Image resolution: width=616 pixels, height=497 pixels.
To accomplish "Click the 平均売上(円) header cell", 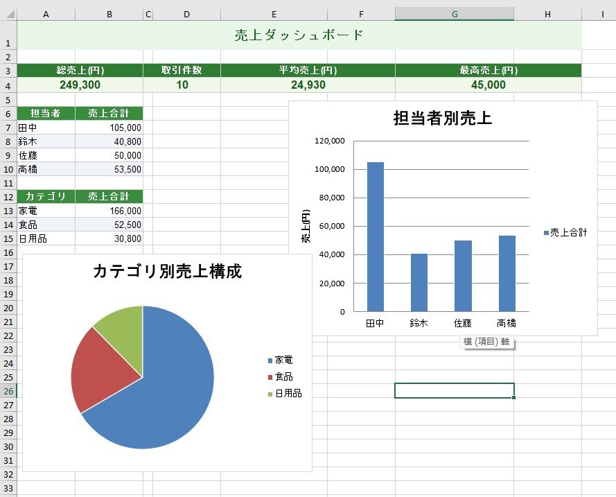I will point(308,70).
